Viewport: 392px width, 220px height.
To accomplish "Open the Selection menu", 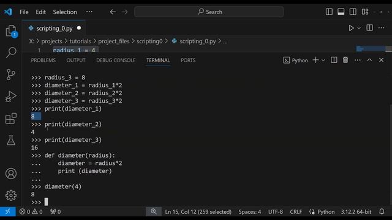I will point(65,12).
